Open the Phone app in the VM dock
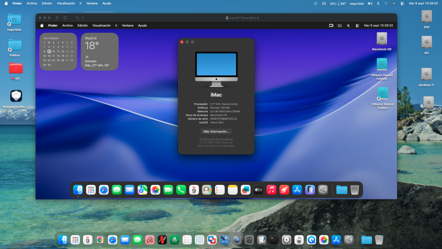 (x=181, y=190)
